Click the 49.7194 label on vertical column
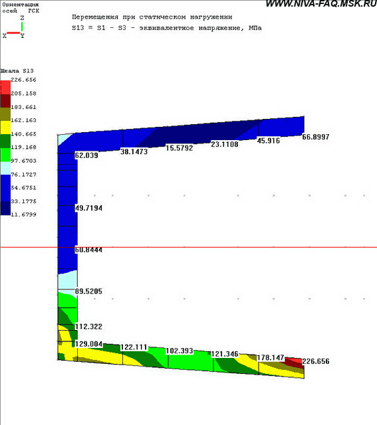The height and width of the screenshot is (425, 377). [x=88, y=208]
